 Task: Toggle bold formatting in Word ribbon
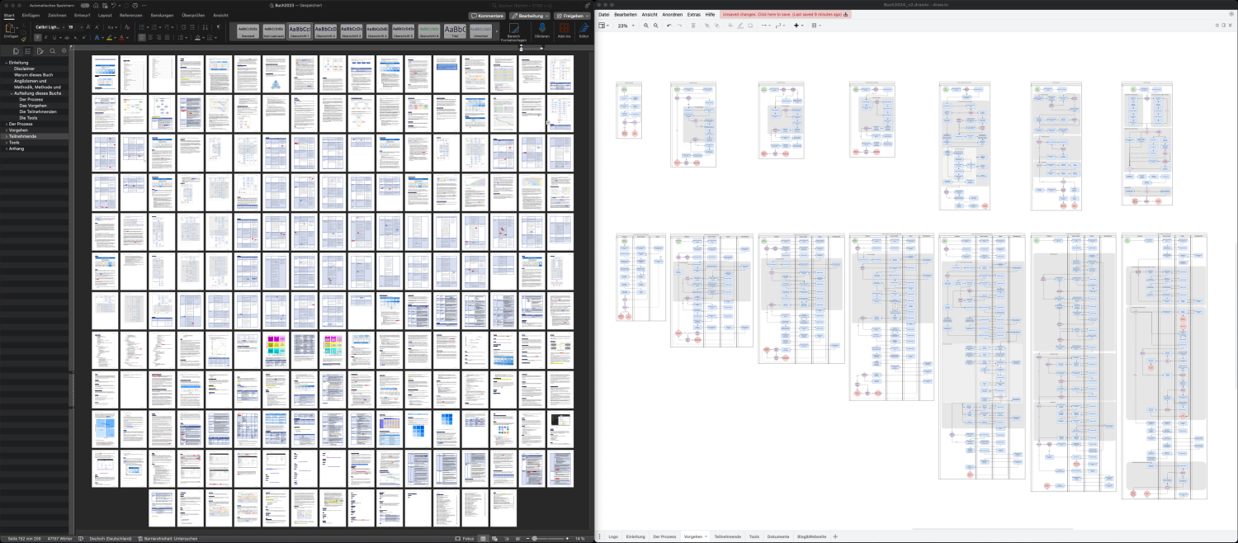click(38, 37)
